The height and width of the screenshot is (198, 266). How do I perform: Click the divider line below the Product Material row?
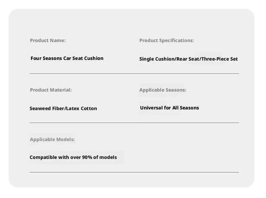point(134,123)
